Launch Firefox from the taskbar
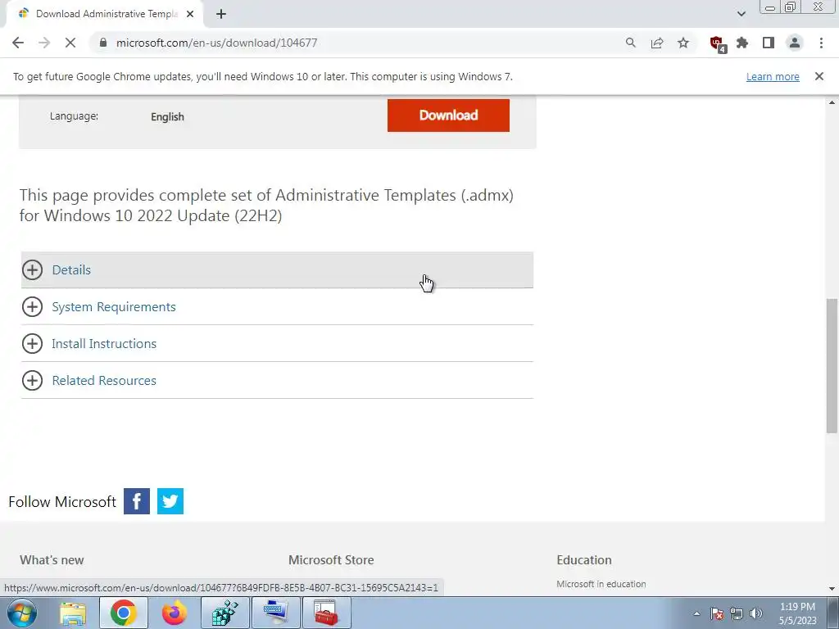 (x=175, y=613)
